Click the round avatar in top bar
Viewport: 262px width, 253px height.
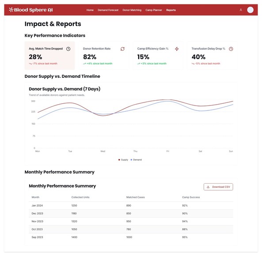coord(250,10)
